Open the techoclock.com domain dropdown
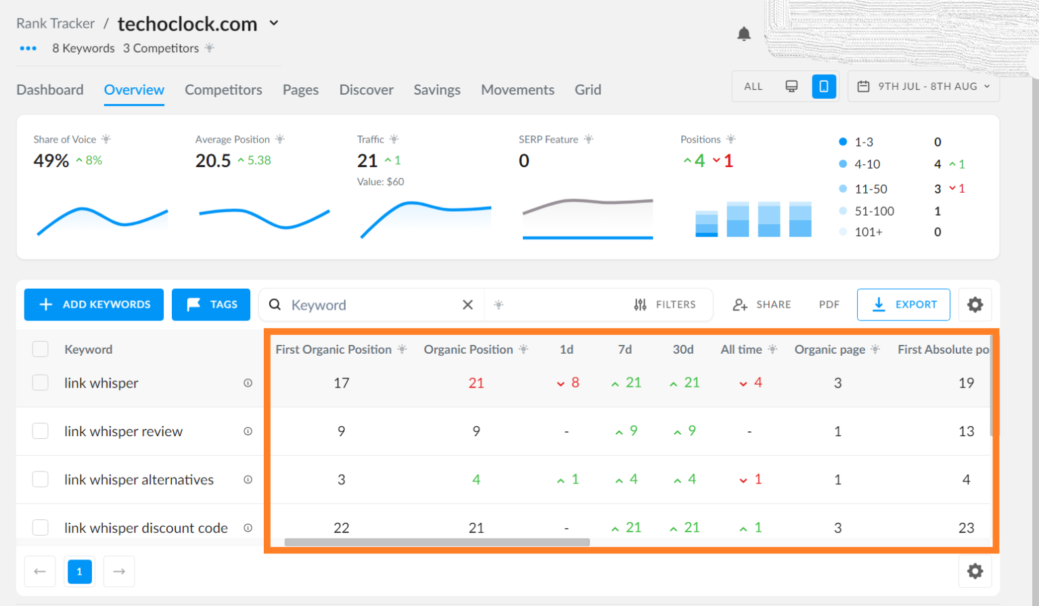This screenshot has height=606, width=1039. (x=274, y=22)
